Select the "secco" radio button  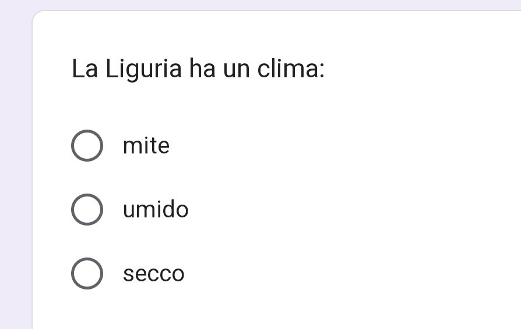(87, 273)
